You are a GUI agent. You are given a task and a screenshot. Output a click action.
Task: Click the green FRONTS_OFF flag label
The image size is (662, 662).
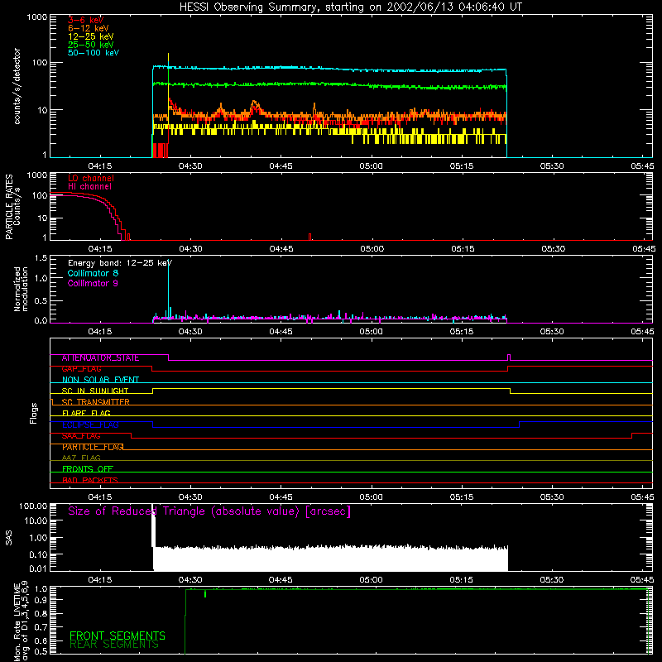[x=88, y=469]
